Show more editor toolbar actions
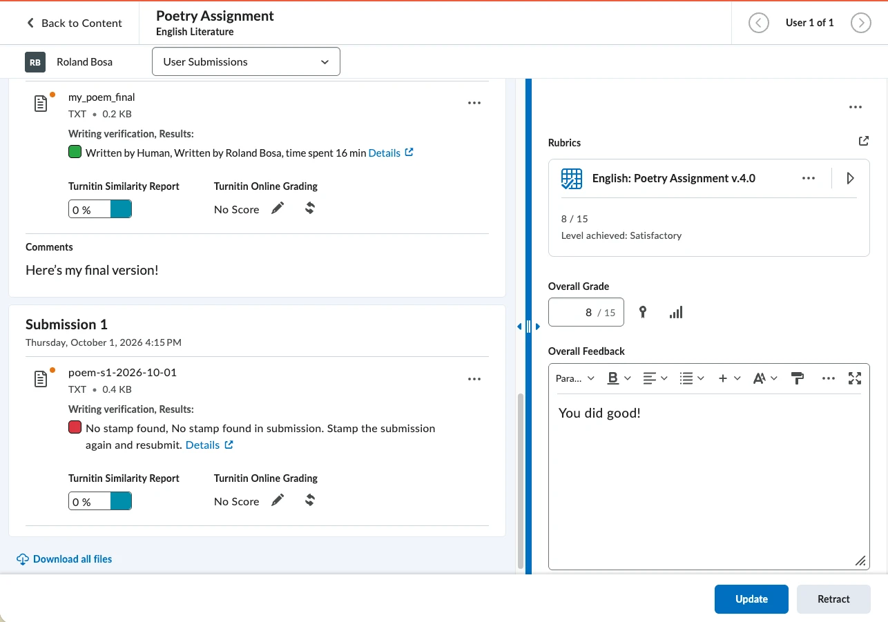This screenshot has width=888, height=622. (x=829, y=378)
